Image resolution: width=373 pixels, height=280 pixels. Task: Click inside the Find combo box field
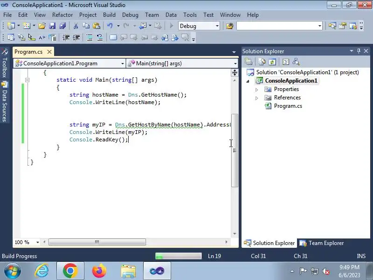click(x=277, y=26)
